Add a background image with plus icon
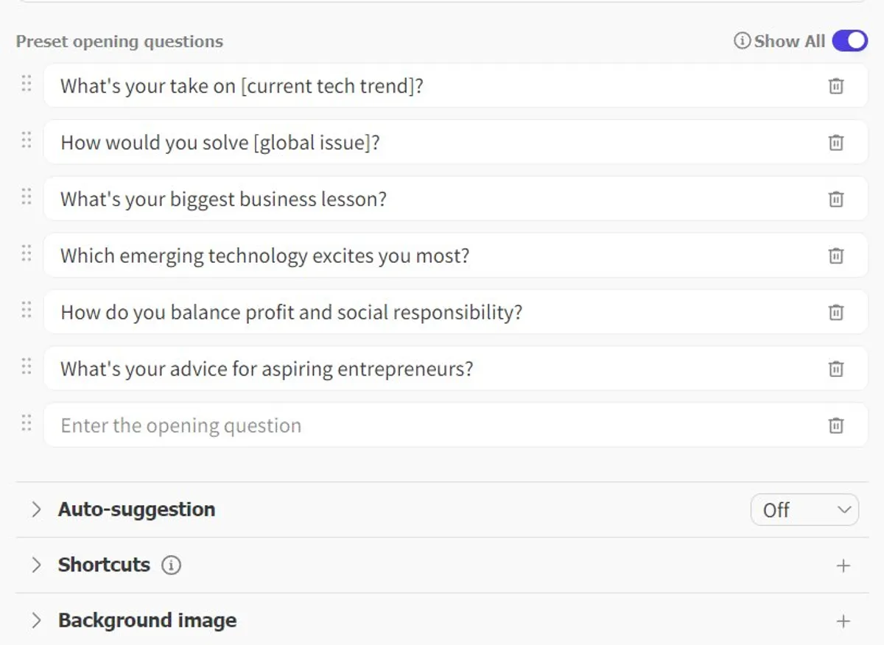884x645 pixels. (x=843, y=621)
